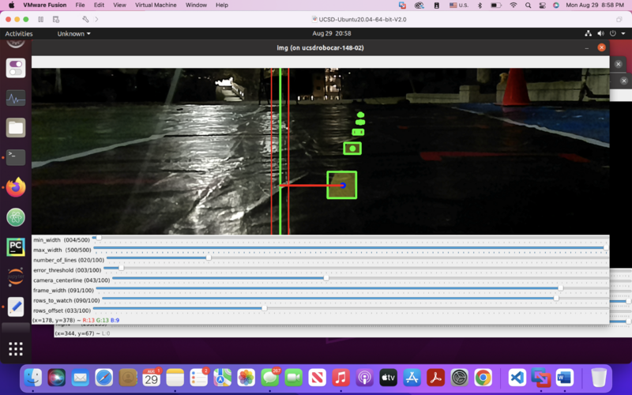Open the Trash in the macOS dock
632x395 pixels.
pyautogui.click(x=599, y=378)
